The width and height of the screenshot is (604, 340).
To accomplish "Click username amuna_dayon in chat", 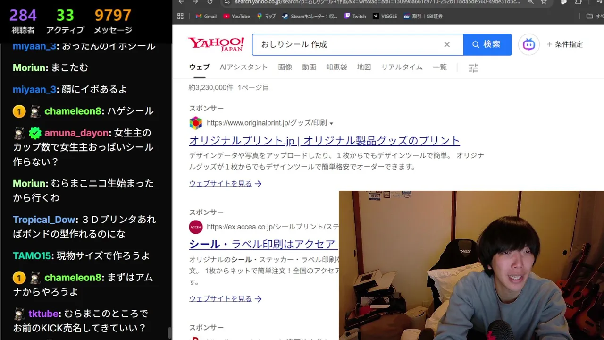I will pos(76,133).
